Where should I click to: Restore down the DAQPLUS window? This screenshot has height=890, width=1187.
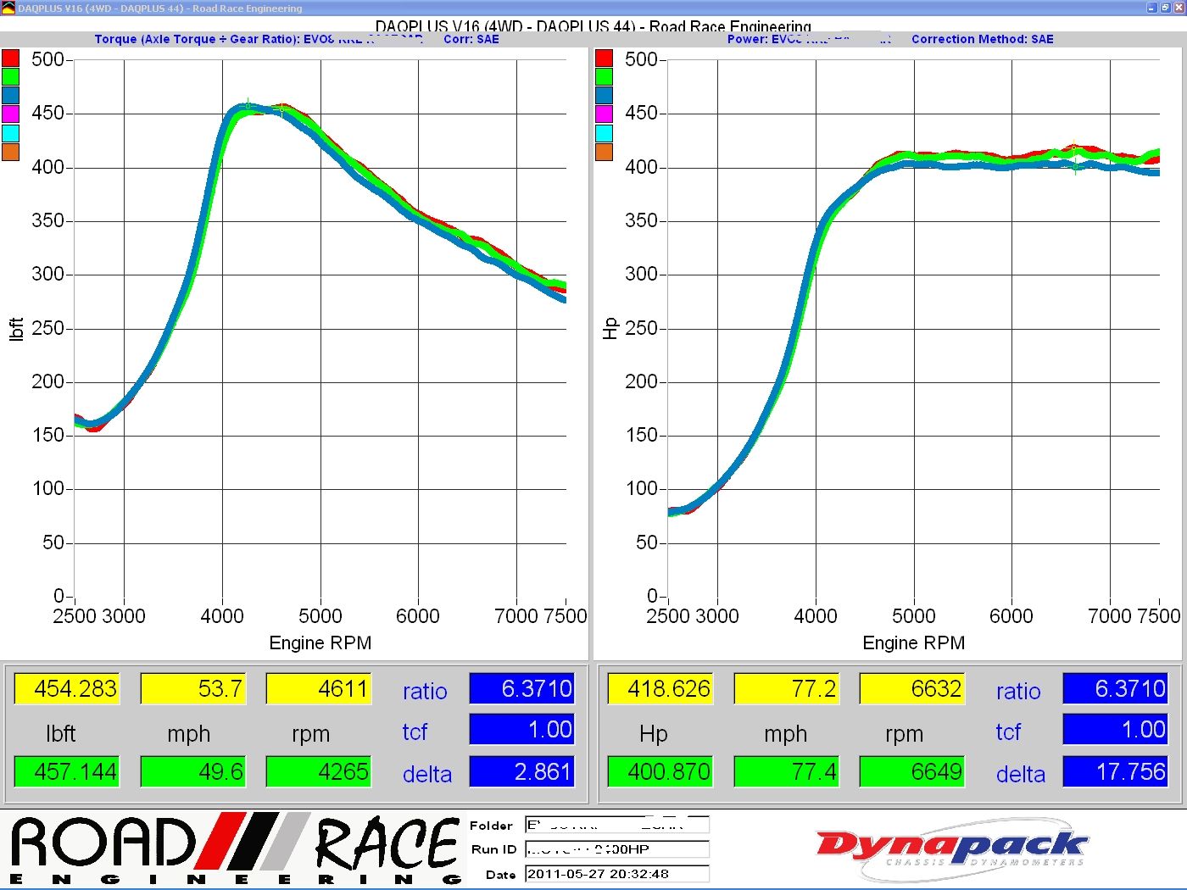click(1165, 8)
